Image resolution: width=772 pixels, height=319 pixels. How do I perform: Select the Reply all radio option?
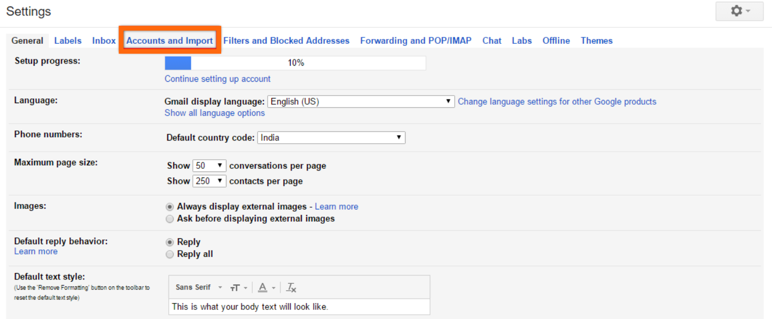click(170, 254)
